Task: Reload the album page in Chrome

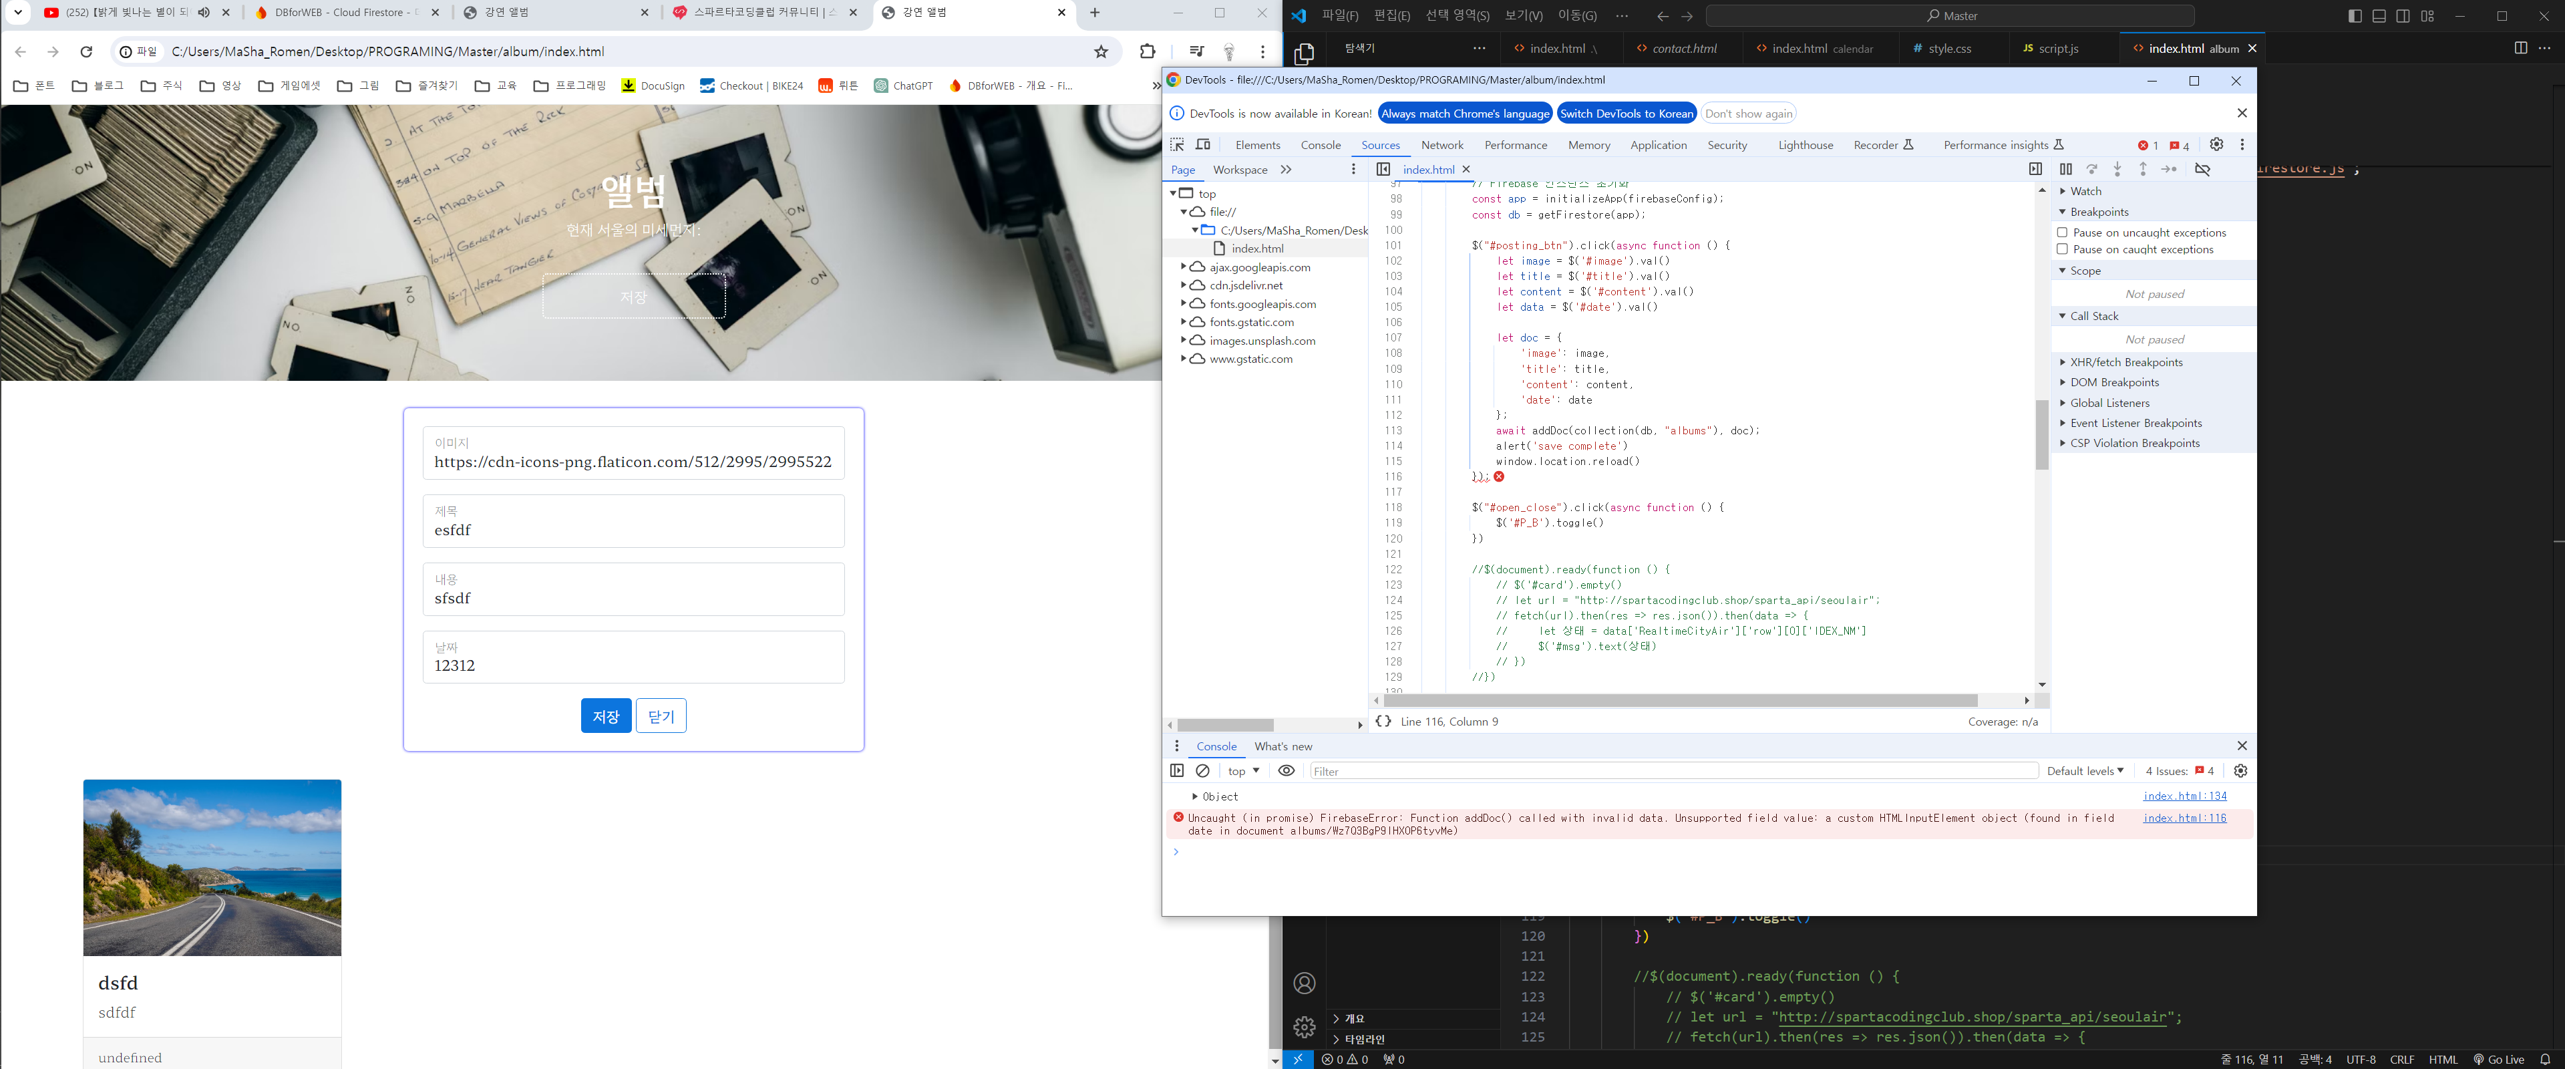Action: point(87,52)
